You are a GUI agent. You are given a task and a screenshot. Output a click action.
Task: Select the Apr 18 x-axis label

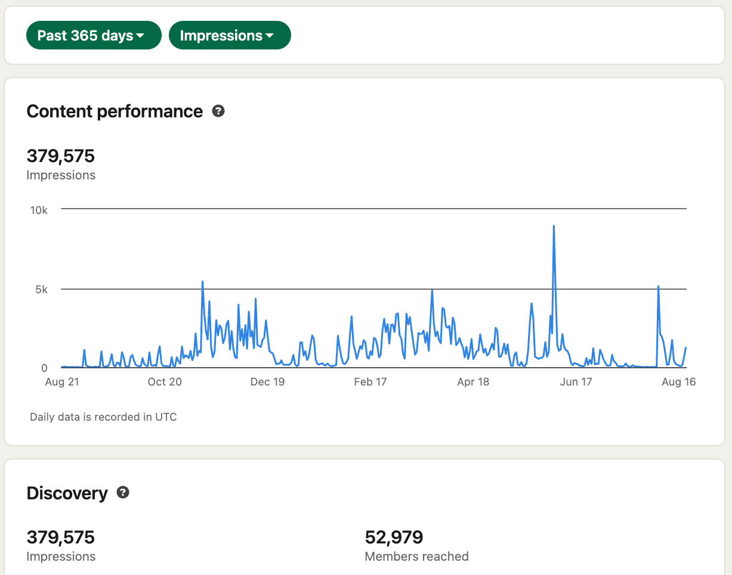[x=473, y=382]
